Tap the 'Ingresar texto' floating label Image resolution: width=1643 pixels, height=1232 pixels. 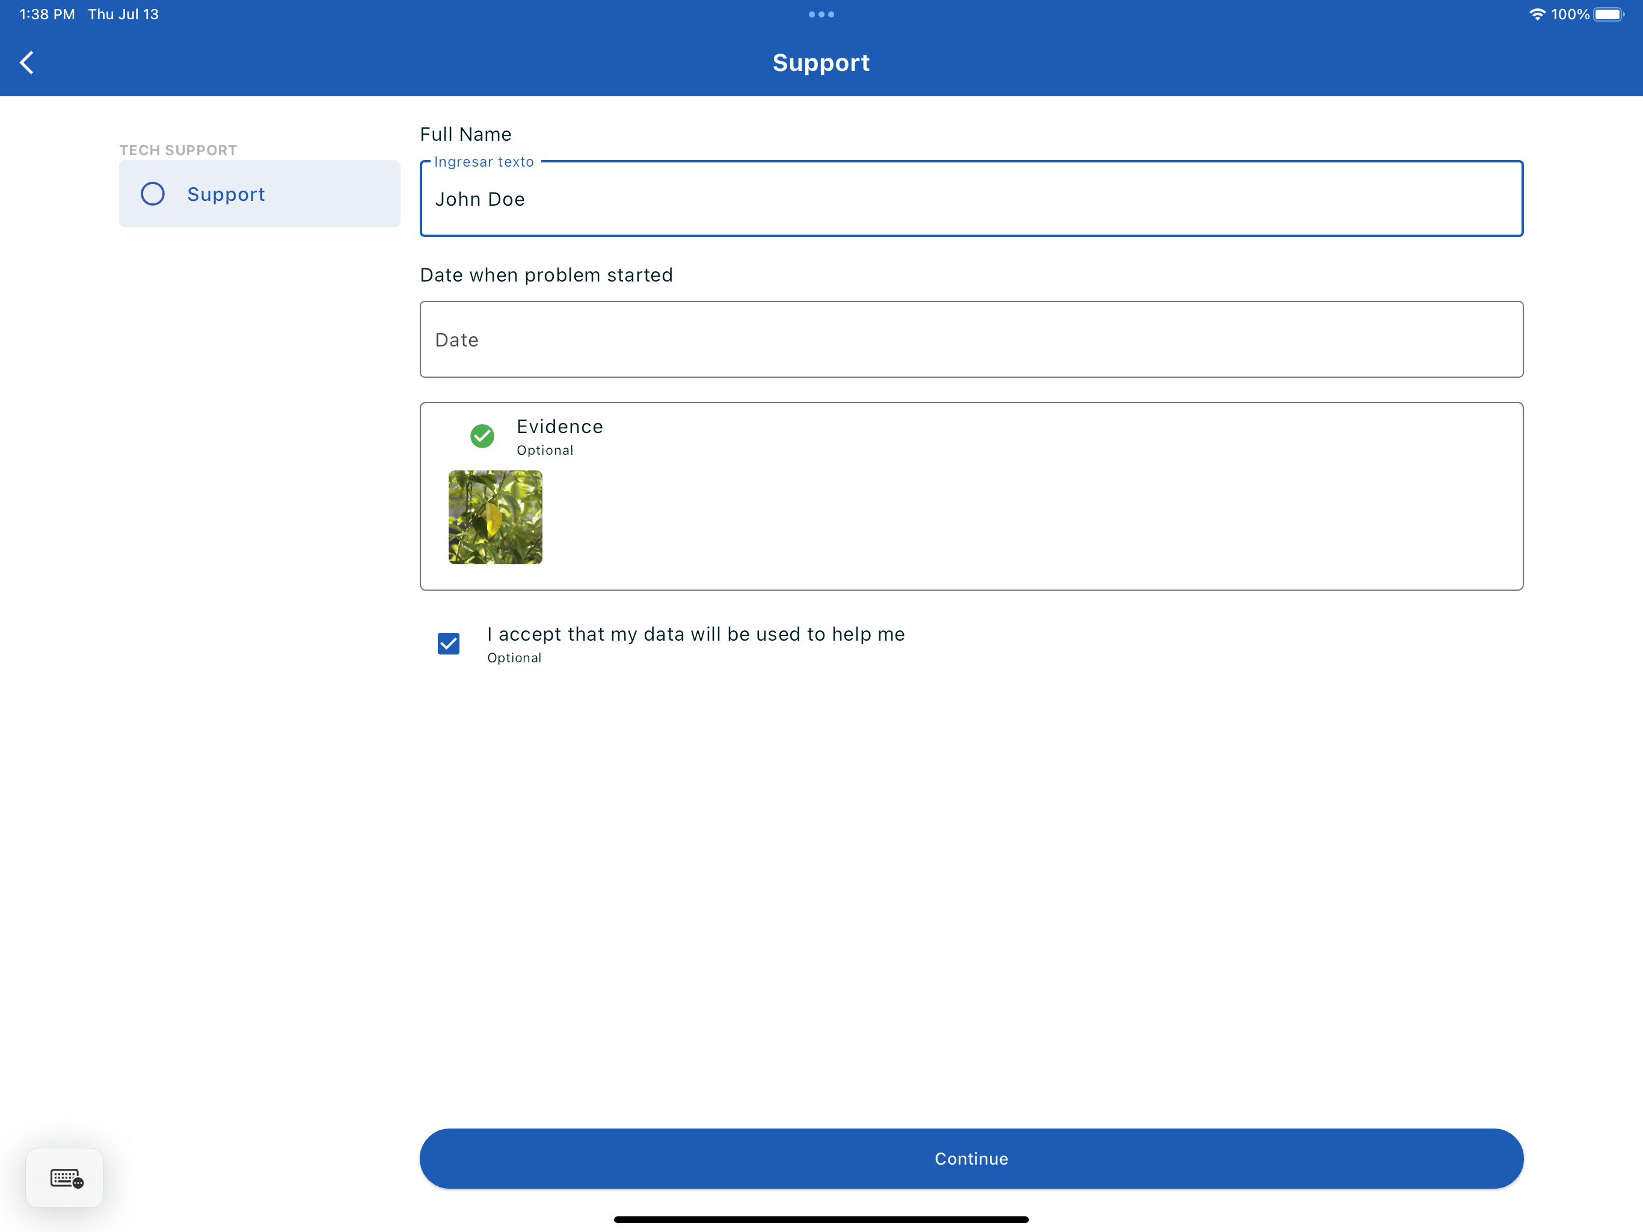484,162
